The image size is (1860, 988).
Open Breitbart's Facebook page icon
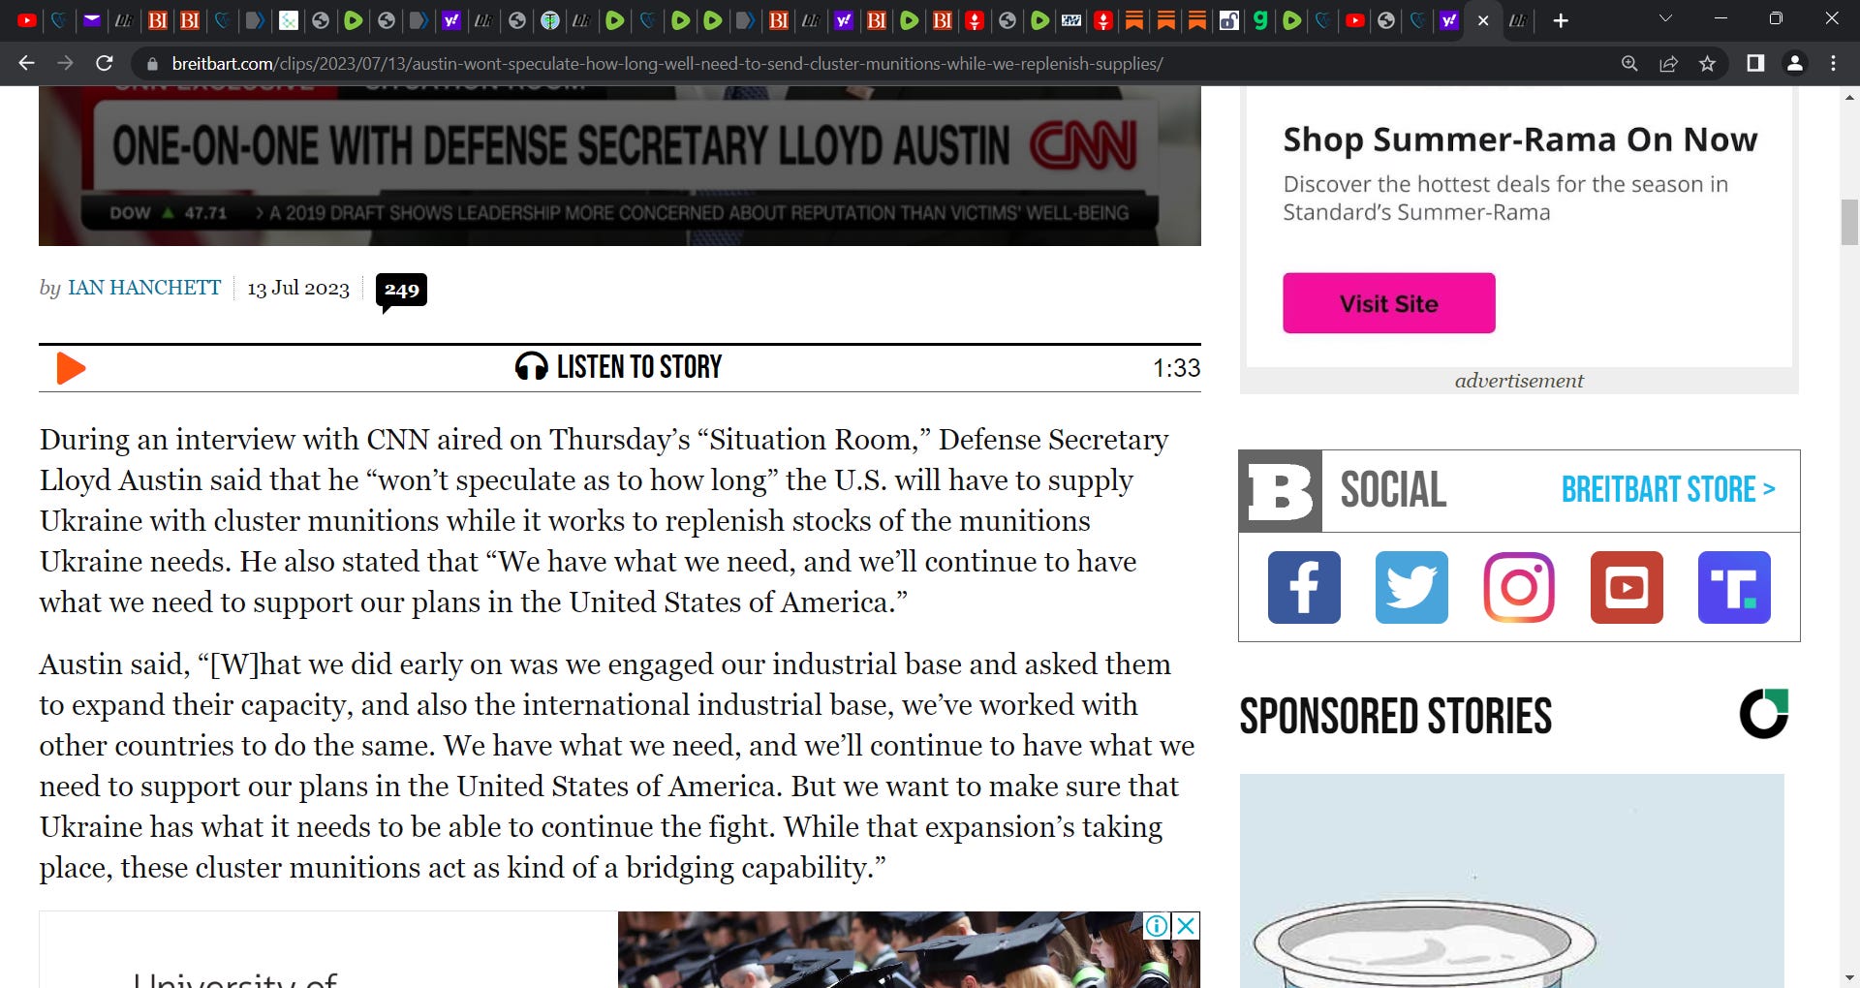coord(1304,587)
